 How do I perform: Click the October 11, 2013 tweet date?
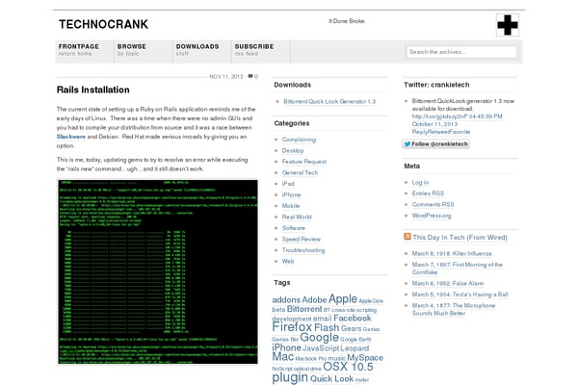[x=434, y=124]
